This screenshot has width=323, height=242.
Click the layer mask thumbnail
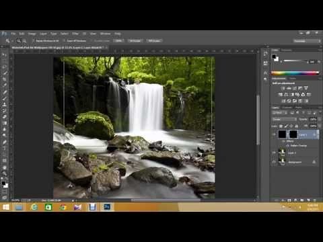(x=293, y=134)
